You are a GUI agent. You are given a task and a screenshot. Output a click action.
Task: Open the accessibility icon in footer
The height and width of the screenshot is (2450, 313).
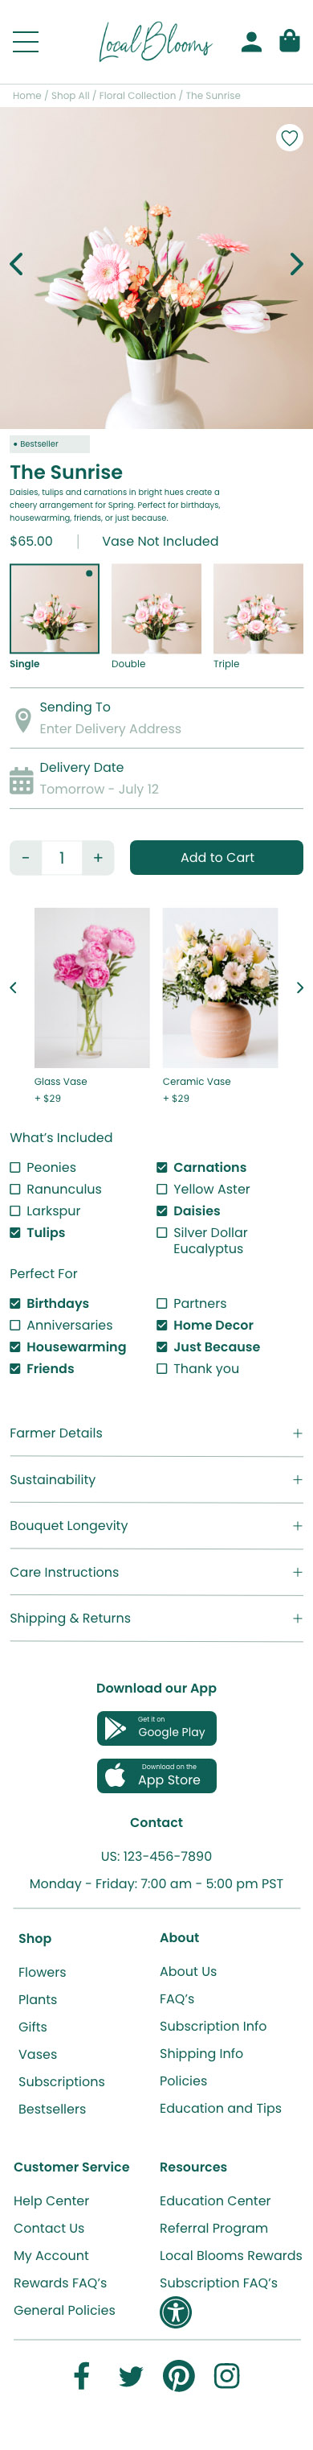pos(176,2311)
